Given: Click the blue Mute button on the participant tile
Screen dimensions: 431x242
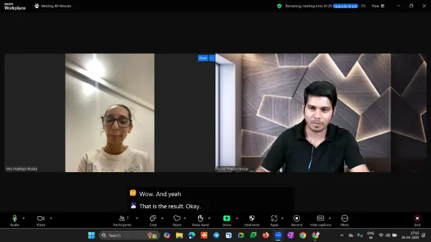Looking at the screenshot, I should pos(203,58).
